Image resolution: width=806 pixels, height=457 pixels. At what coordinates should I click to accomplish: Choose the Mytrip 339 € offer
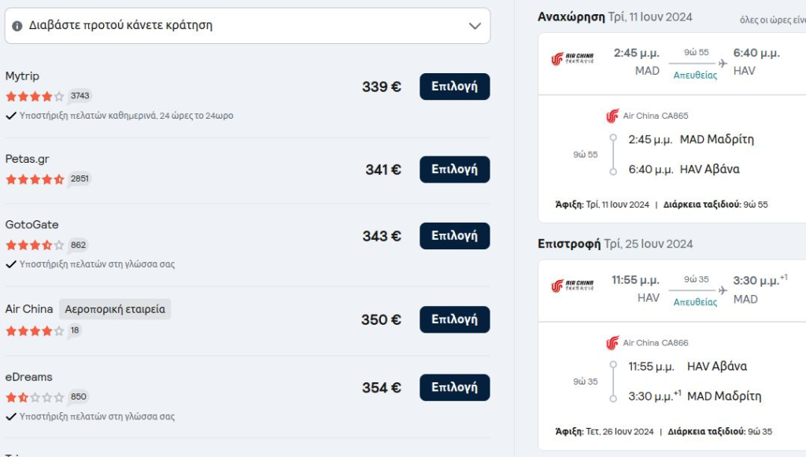coord(454,87)
